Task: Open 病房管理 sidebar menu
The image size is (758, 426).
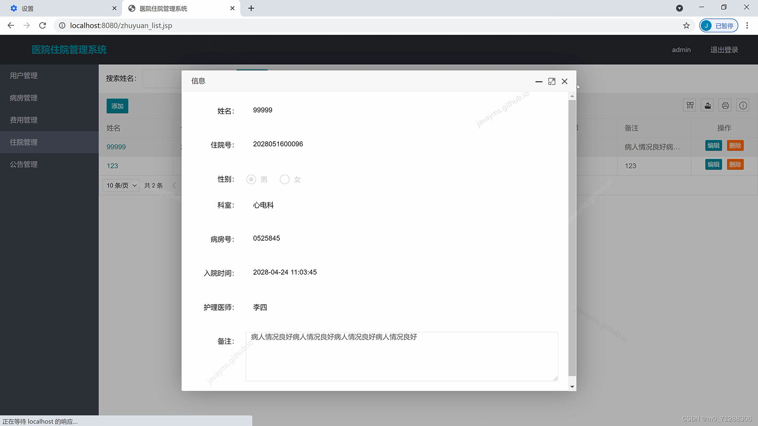Action: click(x=24, y=98)
